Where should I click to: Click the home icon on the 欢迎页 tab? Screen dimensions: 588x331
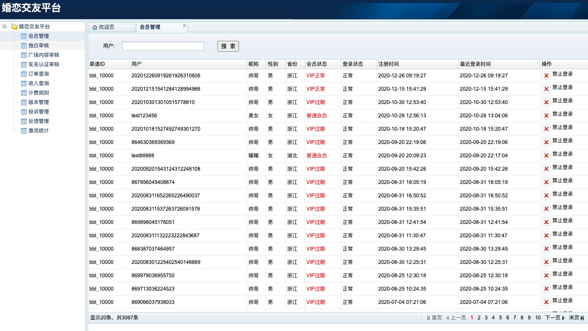tap(95, 27)
